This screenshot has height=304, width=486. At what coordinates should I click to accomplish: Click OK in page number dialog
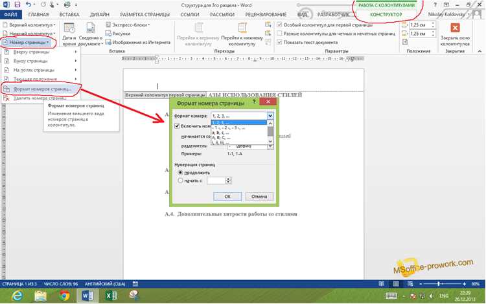click(x=227, y=197)
